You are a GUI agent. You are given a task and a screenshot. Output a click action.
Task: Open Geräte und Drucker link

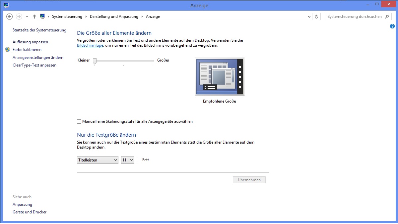coord(30,212)
